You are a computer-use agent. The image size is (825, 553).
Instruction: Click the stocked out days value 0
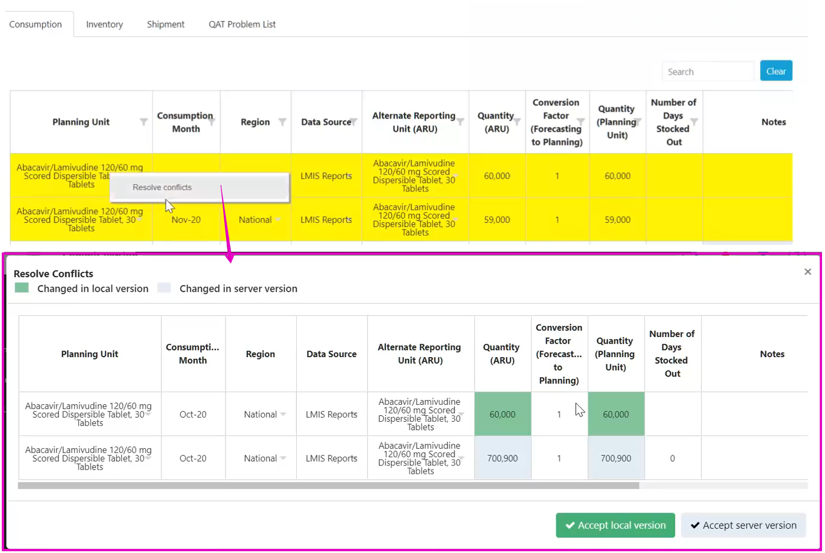pos(672,458)
